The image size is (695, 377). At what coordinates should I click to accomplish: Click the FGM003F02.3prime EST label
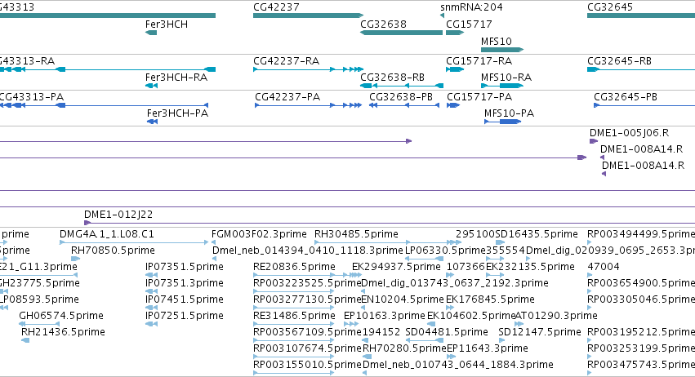pyautogui.click(x=259, y=234)
